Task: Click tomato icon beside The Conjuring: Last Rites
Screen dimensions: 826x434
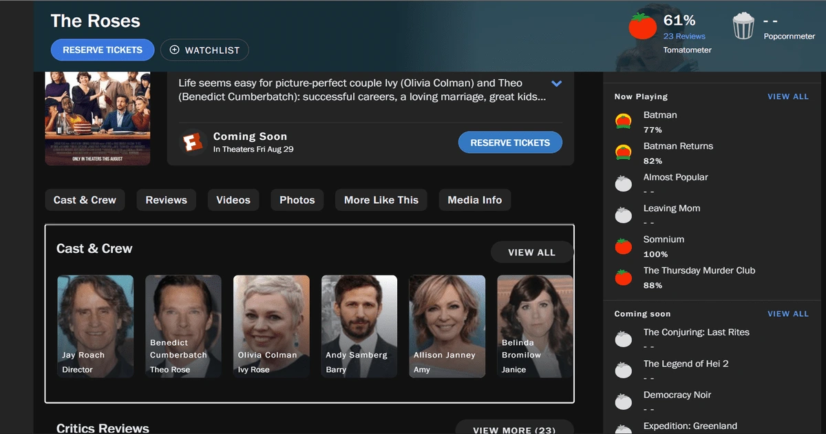Action: [x=624, y=339]
